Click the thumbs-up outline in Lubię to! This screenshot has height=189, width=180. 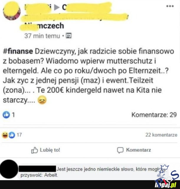click(35, 150)
